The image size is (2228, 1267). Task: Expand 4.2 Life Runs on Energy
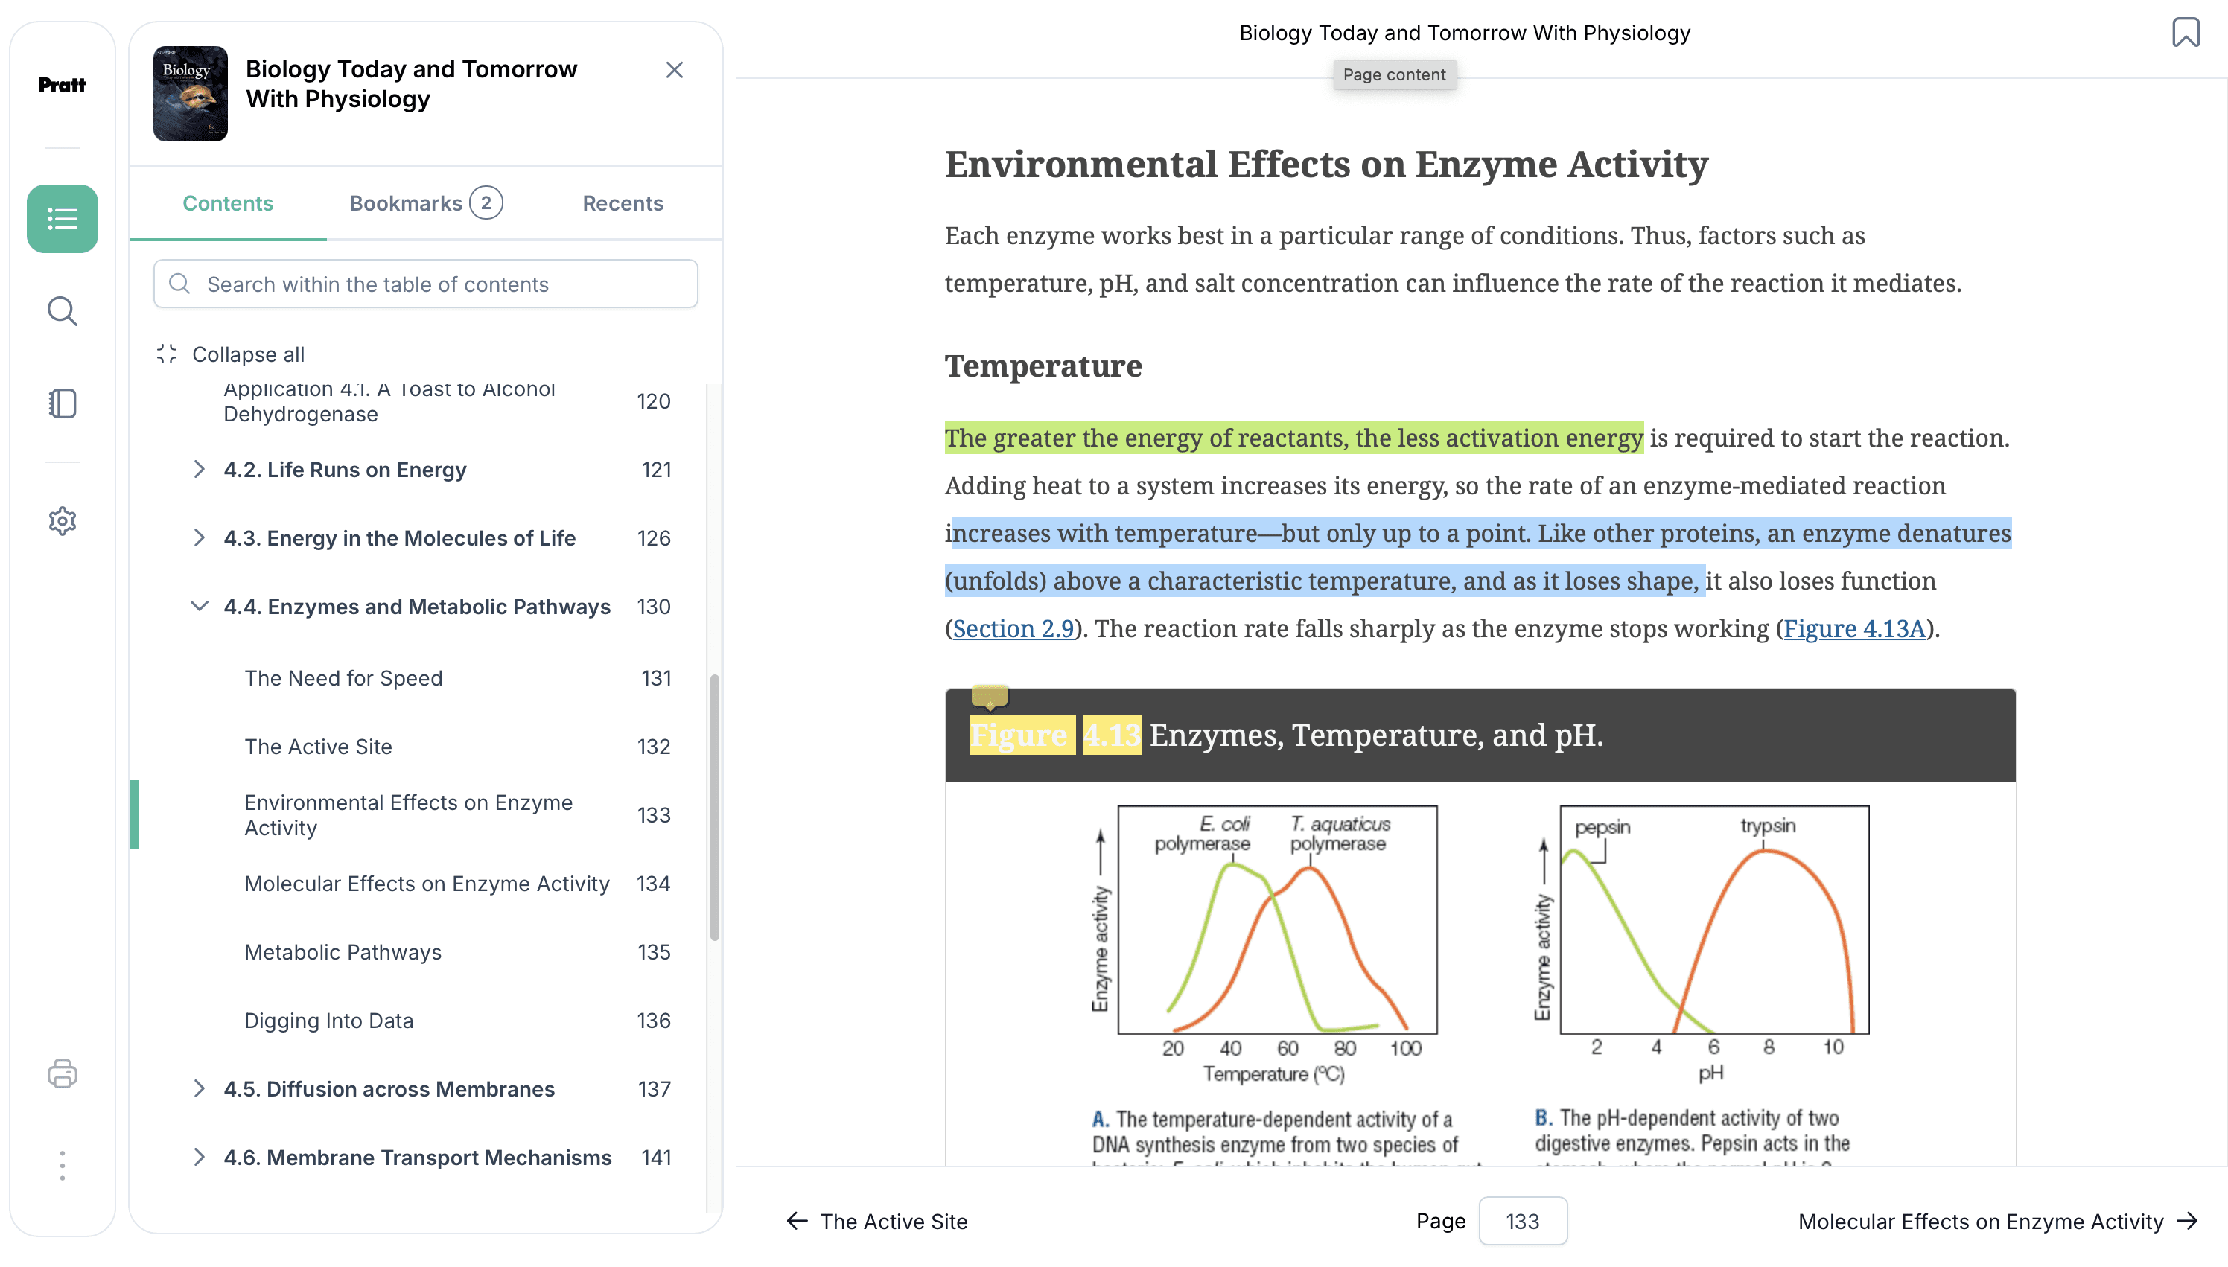(x=200, y=470)
